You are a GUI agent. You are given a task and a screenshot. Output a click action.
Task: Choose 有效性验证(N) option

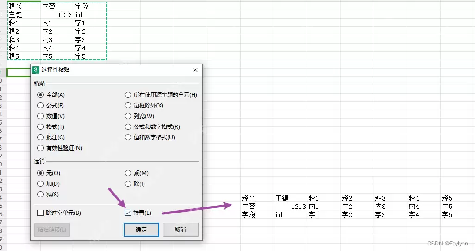click(x=60, y=148)
